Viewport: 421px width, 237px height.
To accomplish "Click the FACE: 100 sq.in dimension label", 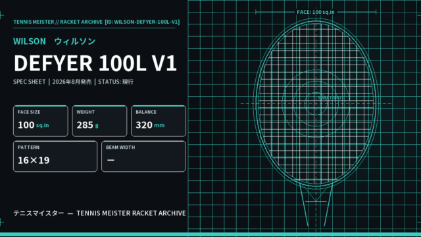I will coord(316,12).
